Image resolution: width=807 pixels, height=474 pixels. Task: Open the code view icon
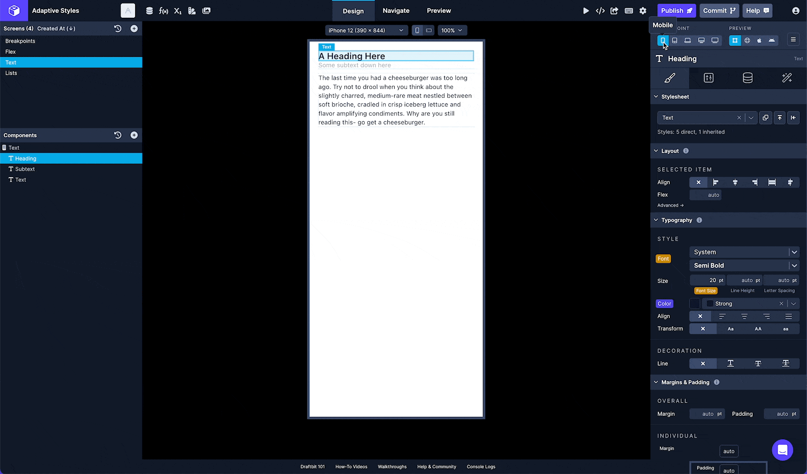coord(600,11)
